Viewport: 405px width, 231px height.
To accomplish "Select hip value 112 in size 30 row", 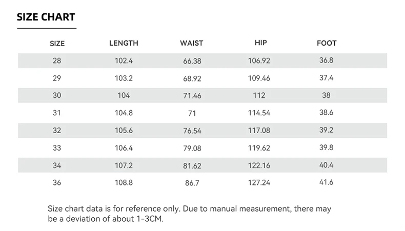I will point(259,95).
